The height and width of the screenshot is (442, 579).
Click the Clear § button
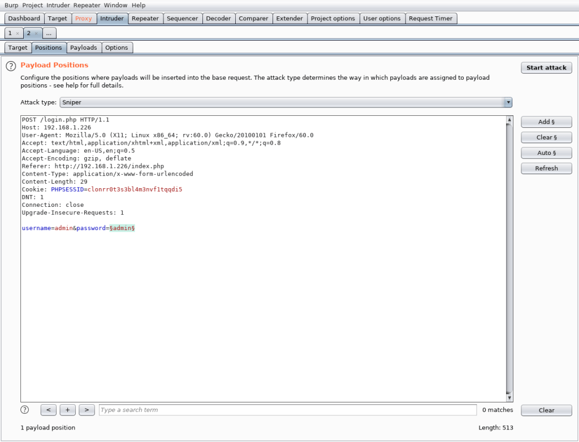[546, 137]
